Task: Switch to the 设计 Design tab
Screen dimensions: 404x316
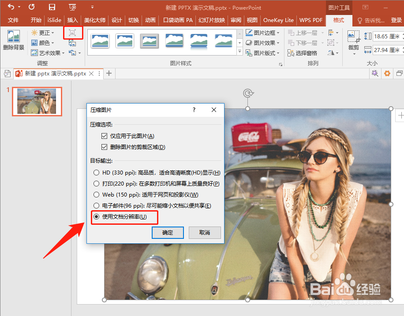Action: point(117,20)
